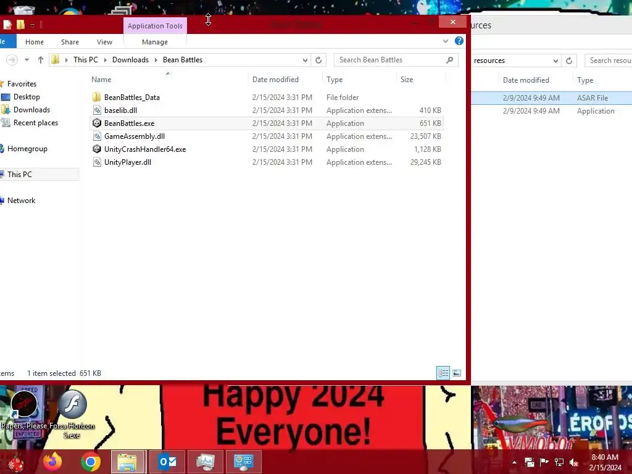The width and height of the screenshot is (632, 474).
Task: Click the volume muted tray icon
Action: click(573, 462)
